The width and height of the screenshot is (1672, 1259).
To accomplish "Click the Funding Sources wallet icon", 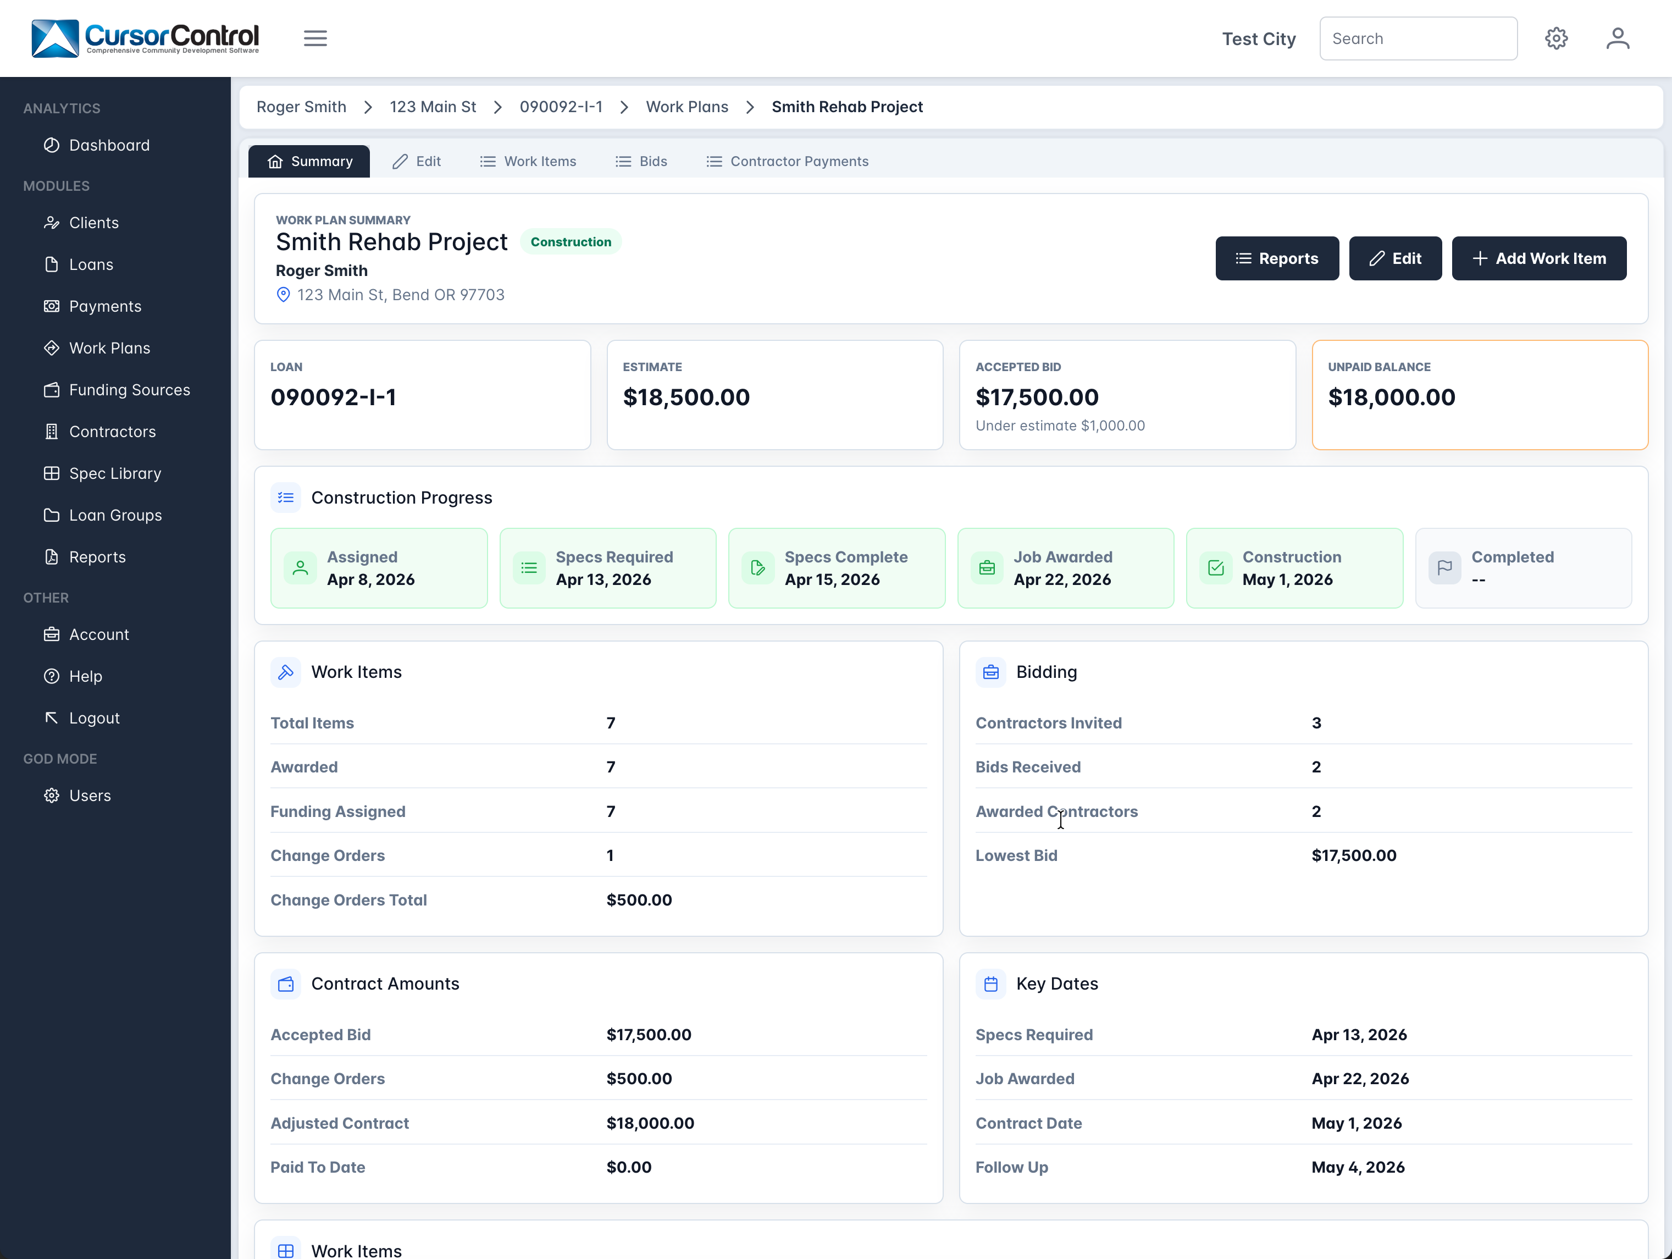I will coord(52,389).
